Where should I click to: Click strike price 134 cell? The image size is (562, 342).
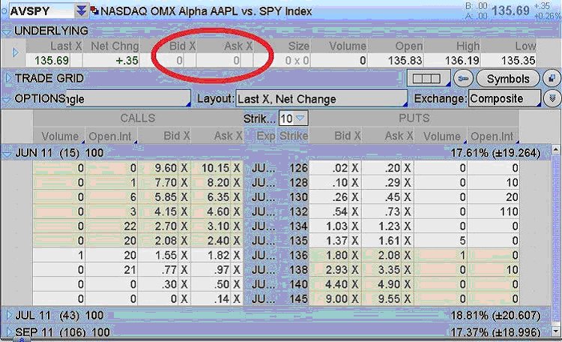coord(298,226)
